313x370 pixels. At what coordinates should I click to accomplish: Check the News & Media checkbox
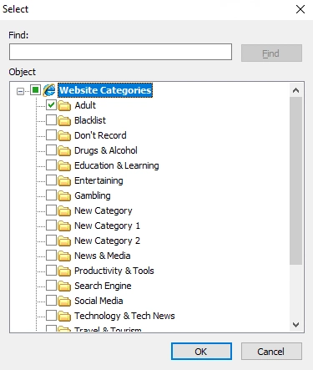coord(51,256)
